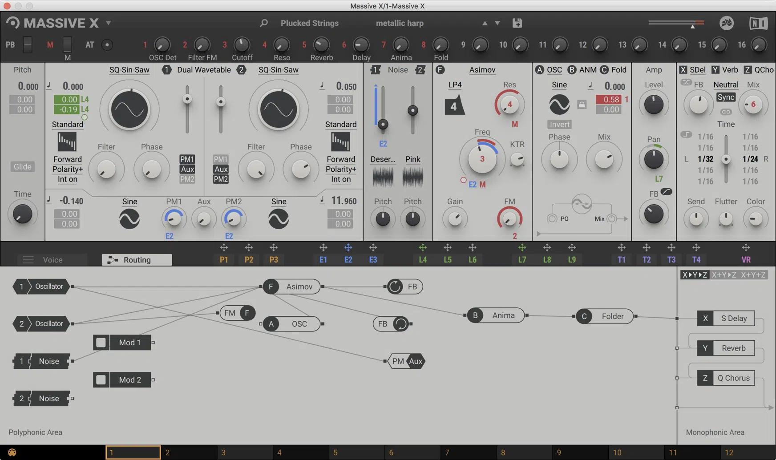This screenshot has width=776, height=460.
Task: Click the insert oscillator lock icon
Action: tap(582, 105)
